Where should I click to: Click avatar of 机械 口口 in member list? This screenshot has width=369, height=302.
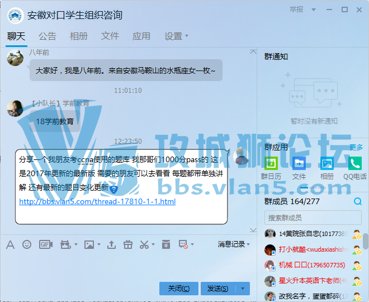270,266
